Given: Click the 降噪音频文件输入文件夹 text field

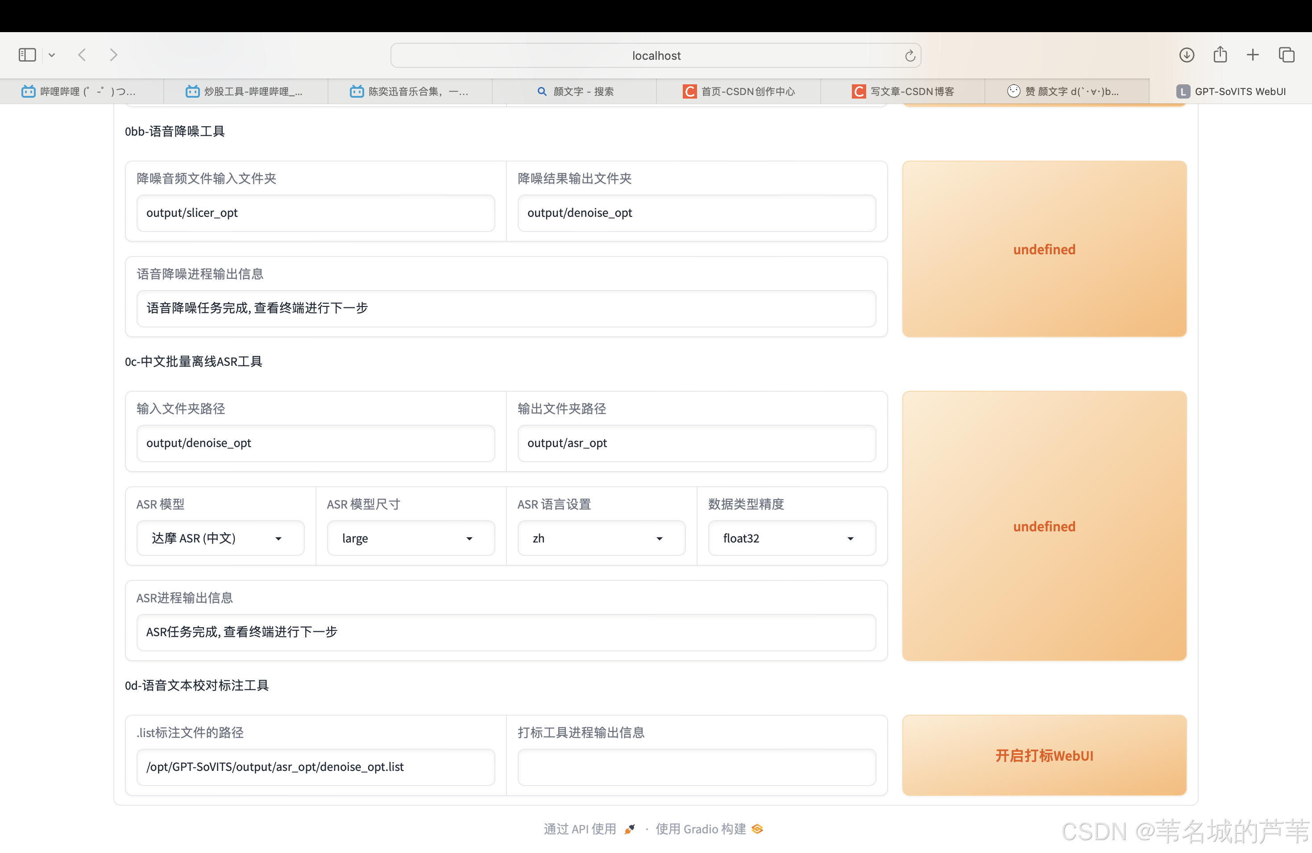Looking at the screenshot, I should tap(316, 213).
